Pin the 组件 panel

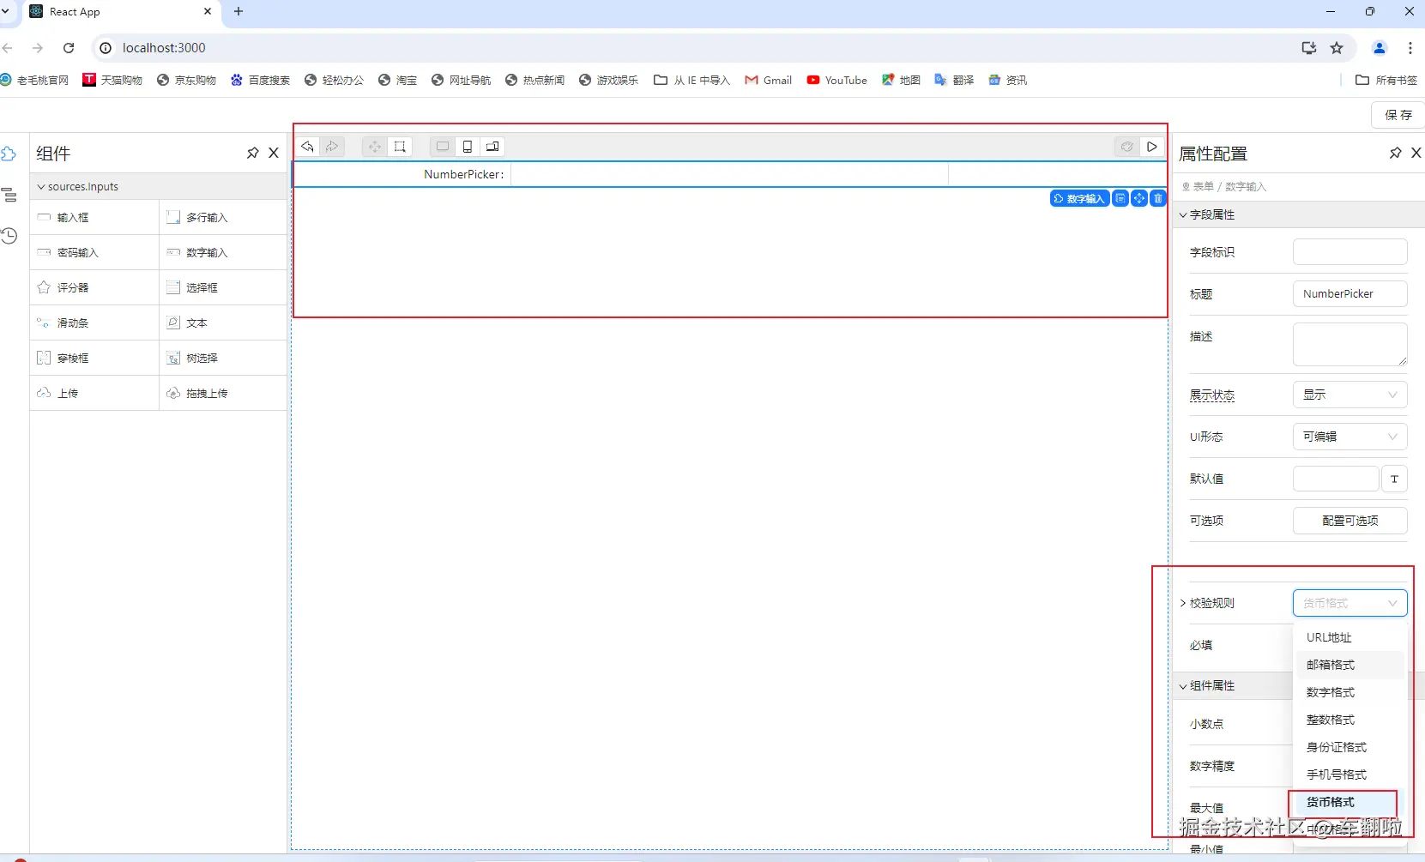[x=252, y=153]
